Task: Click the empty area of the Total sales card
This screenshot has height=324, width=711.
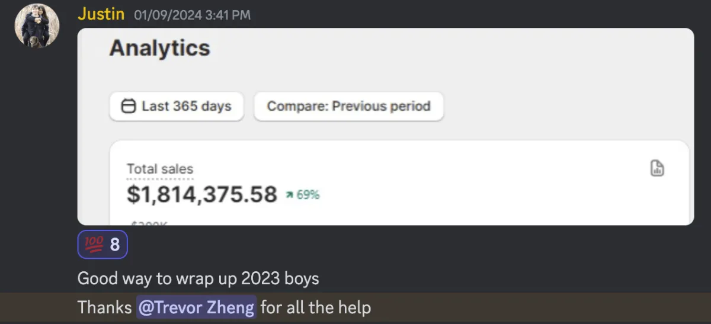Action: [x=474, y=190]
